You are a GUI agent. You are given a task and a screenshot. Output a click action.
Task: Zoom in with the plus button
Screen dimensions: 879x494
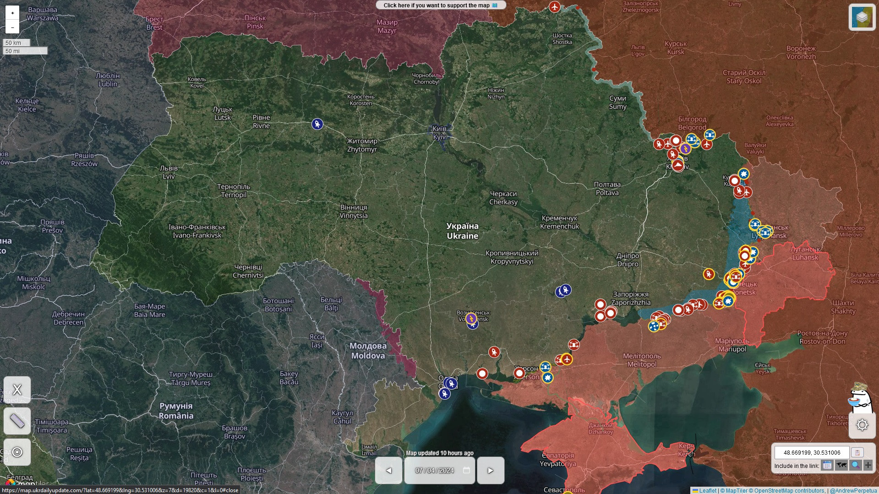12,13
